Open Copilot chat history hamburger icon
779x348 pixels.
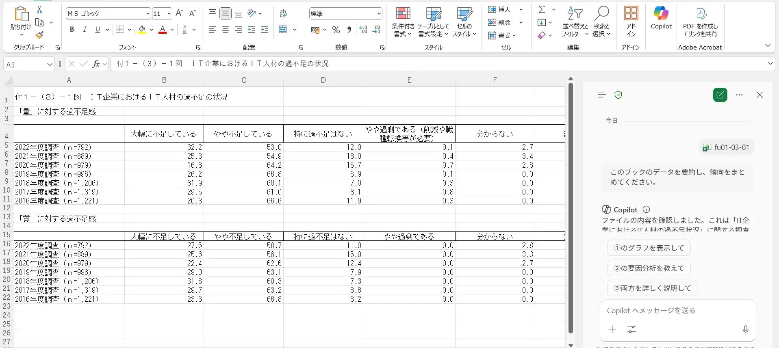coord(602,95)
